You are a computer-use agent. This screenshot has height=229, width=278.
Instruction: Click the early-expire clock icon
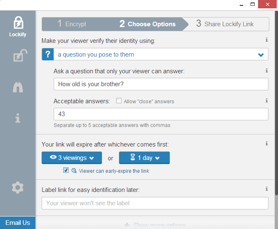pyautogui.click(x=74, y=171)
